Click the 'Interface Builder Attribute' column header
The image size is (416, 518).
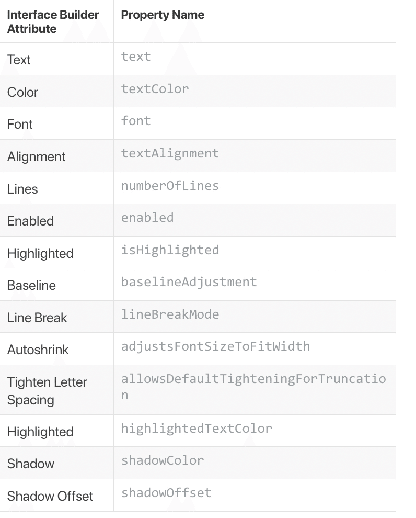tap(53, 22)
